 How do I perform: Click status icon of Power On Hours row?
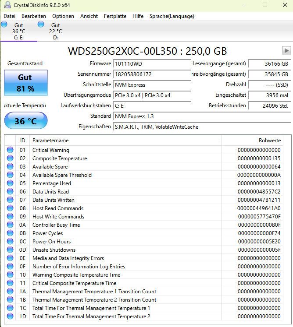click(10, 241)
